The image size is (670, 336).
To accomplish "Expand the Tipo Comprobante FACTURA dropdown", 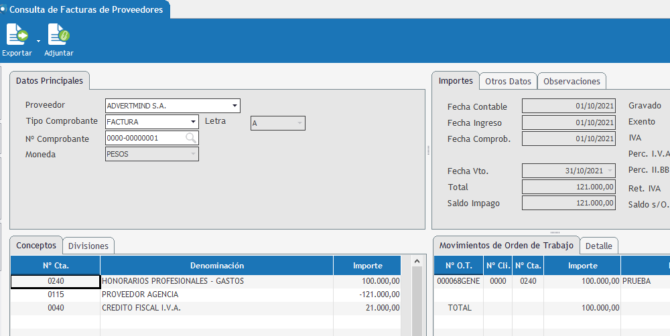I will 193,122.
